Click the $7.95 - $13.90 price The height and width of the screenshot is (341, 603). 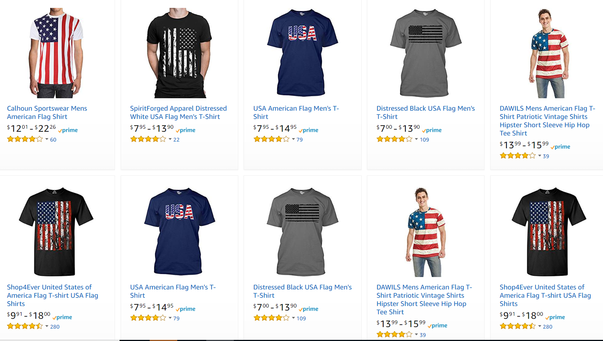[x=152, y=129]
